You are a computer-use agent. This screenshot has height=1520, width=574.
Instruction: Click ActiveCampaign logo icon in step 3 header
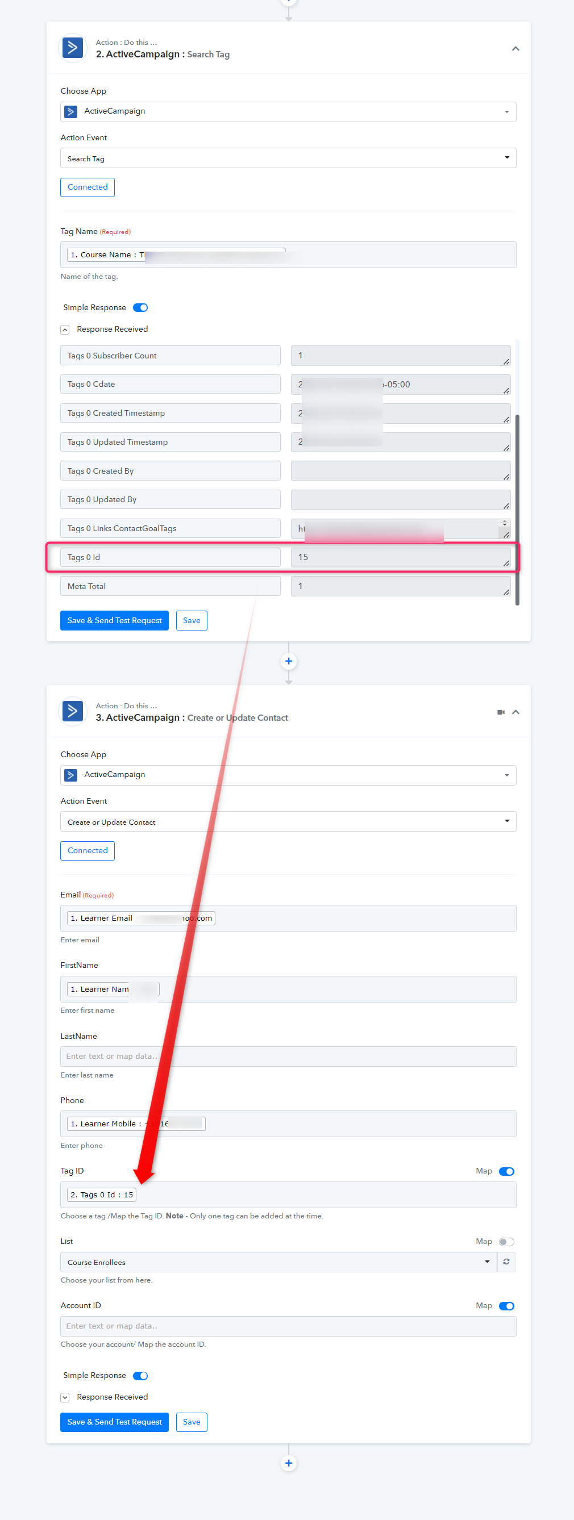[73, 711]
